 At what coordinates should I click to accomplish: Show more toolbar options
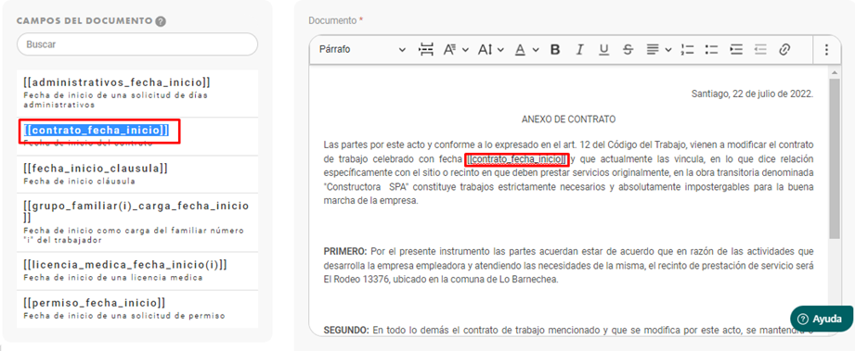826,50
